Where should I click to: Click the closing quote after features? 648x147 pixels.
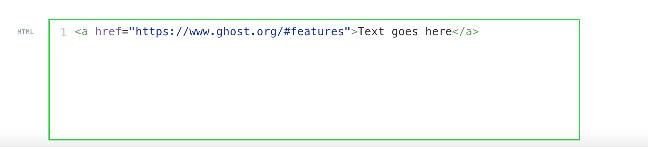point(348,32)
